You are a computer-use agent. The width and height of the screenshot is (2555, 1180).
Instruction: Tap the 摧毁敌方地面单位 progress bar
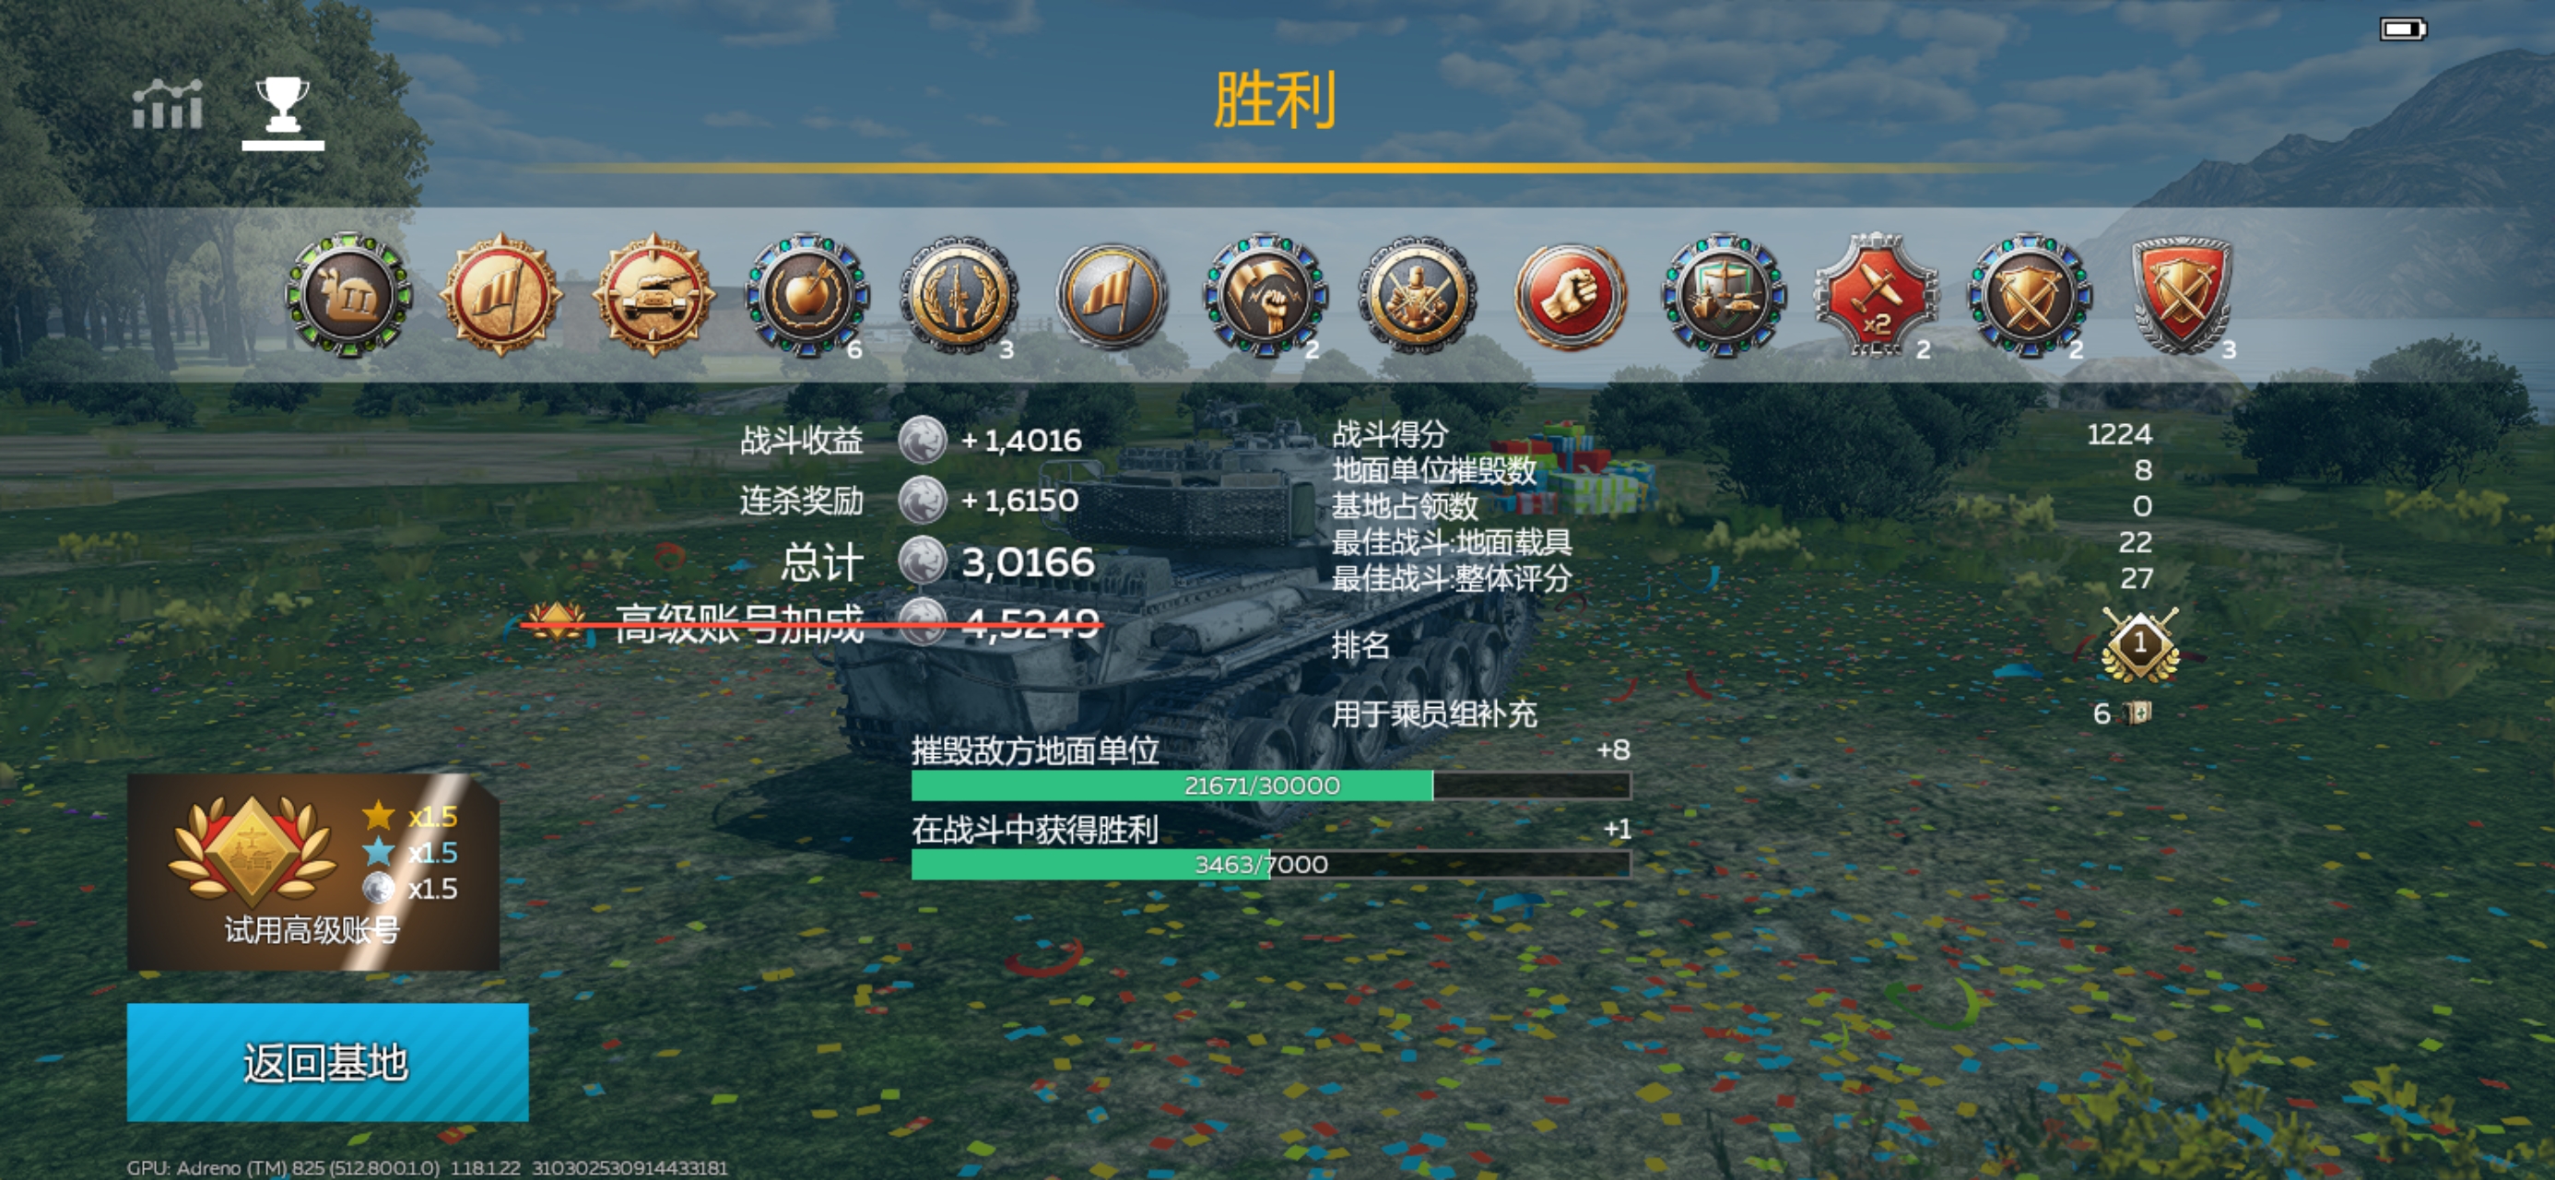click(x=1270, y=785)
